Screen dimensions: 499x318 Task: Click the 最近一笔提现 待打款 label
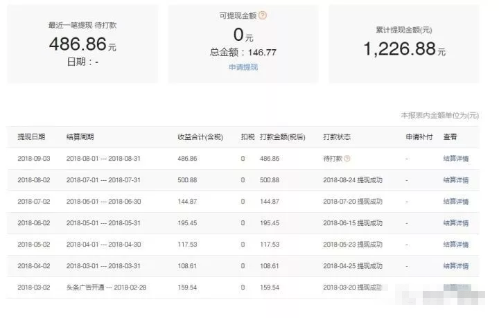pos(82,25)
